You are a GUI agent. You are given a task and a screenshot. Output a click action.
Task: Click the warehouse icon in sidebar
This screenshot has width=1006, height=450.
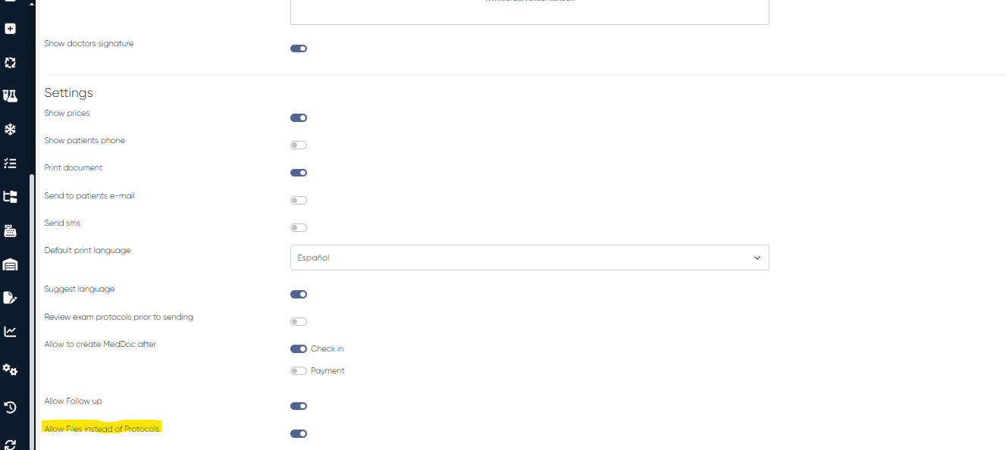pyautogui.click(x=10, y=264)
